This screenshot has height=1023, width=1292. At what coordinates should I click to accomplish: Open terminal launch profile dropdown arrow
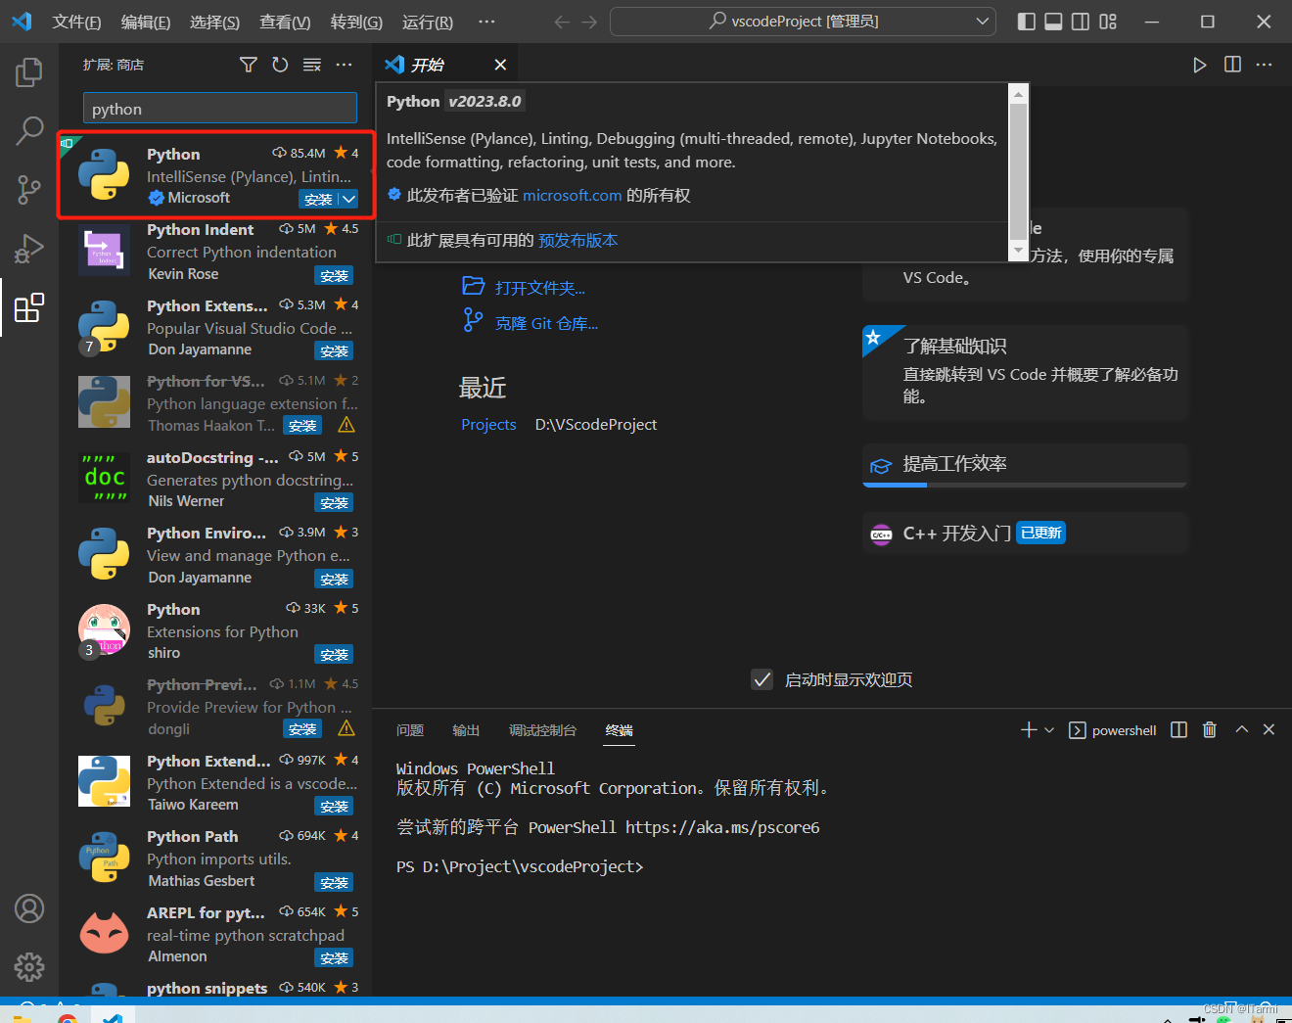[1050, 730]
